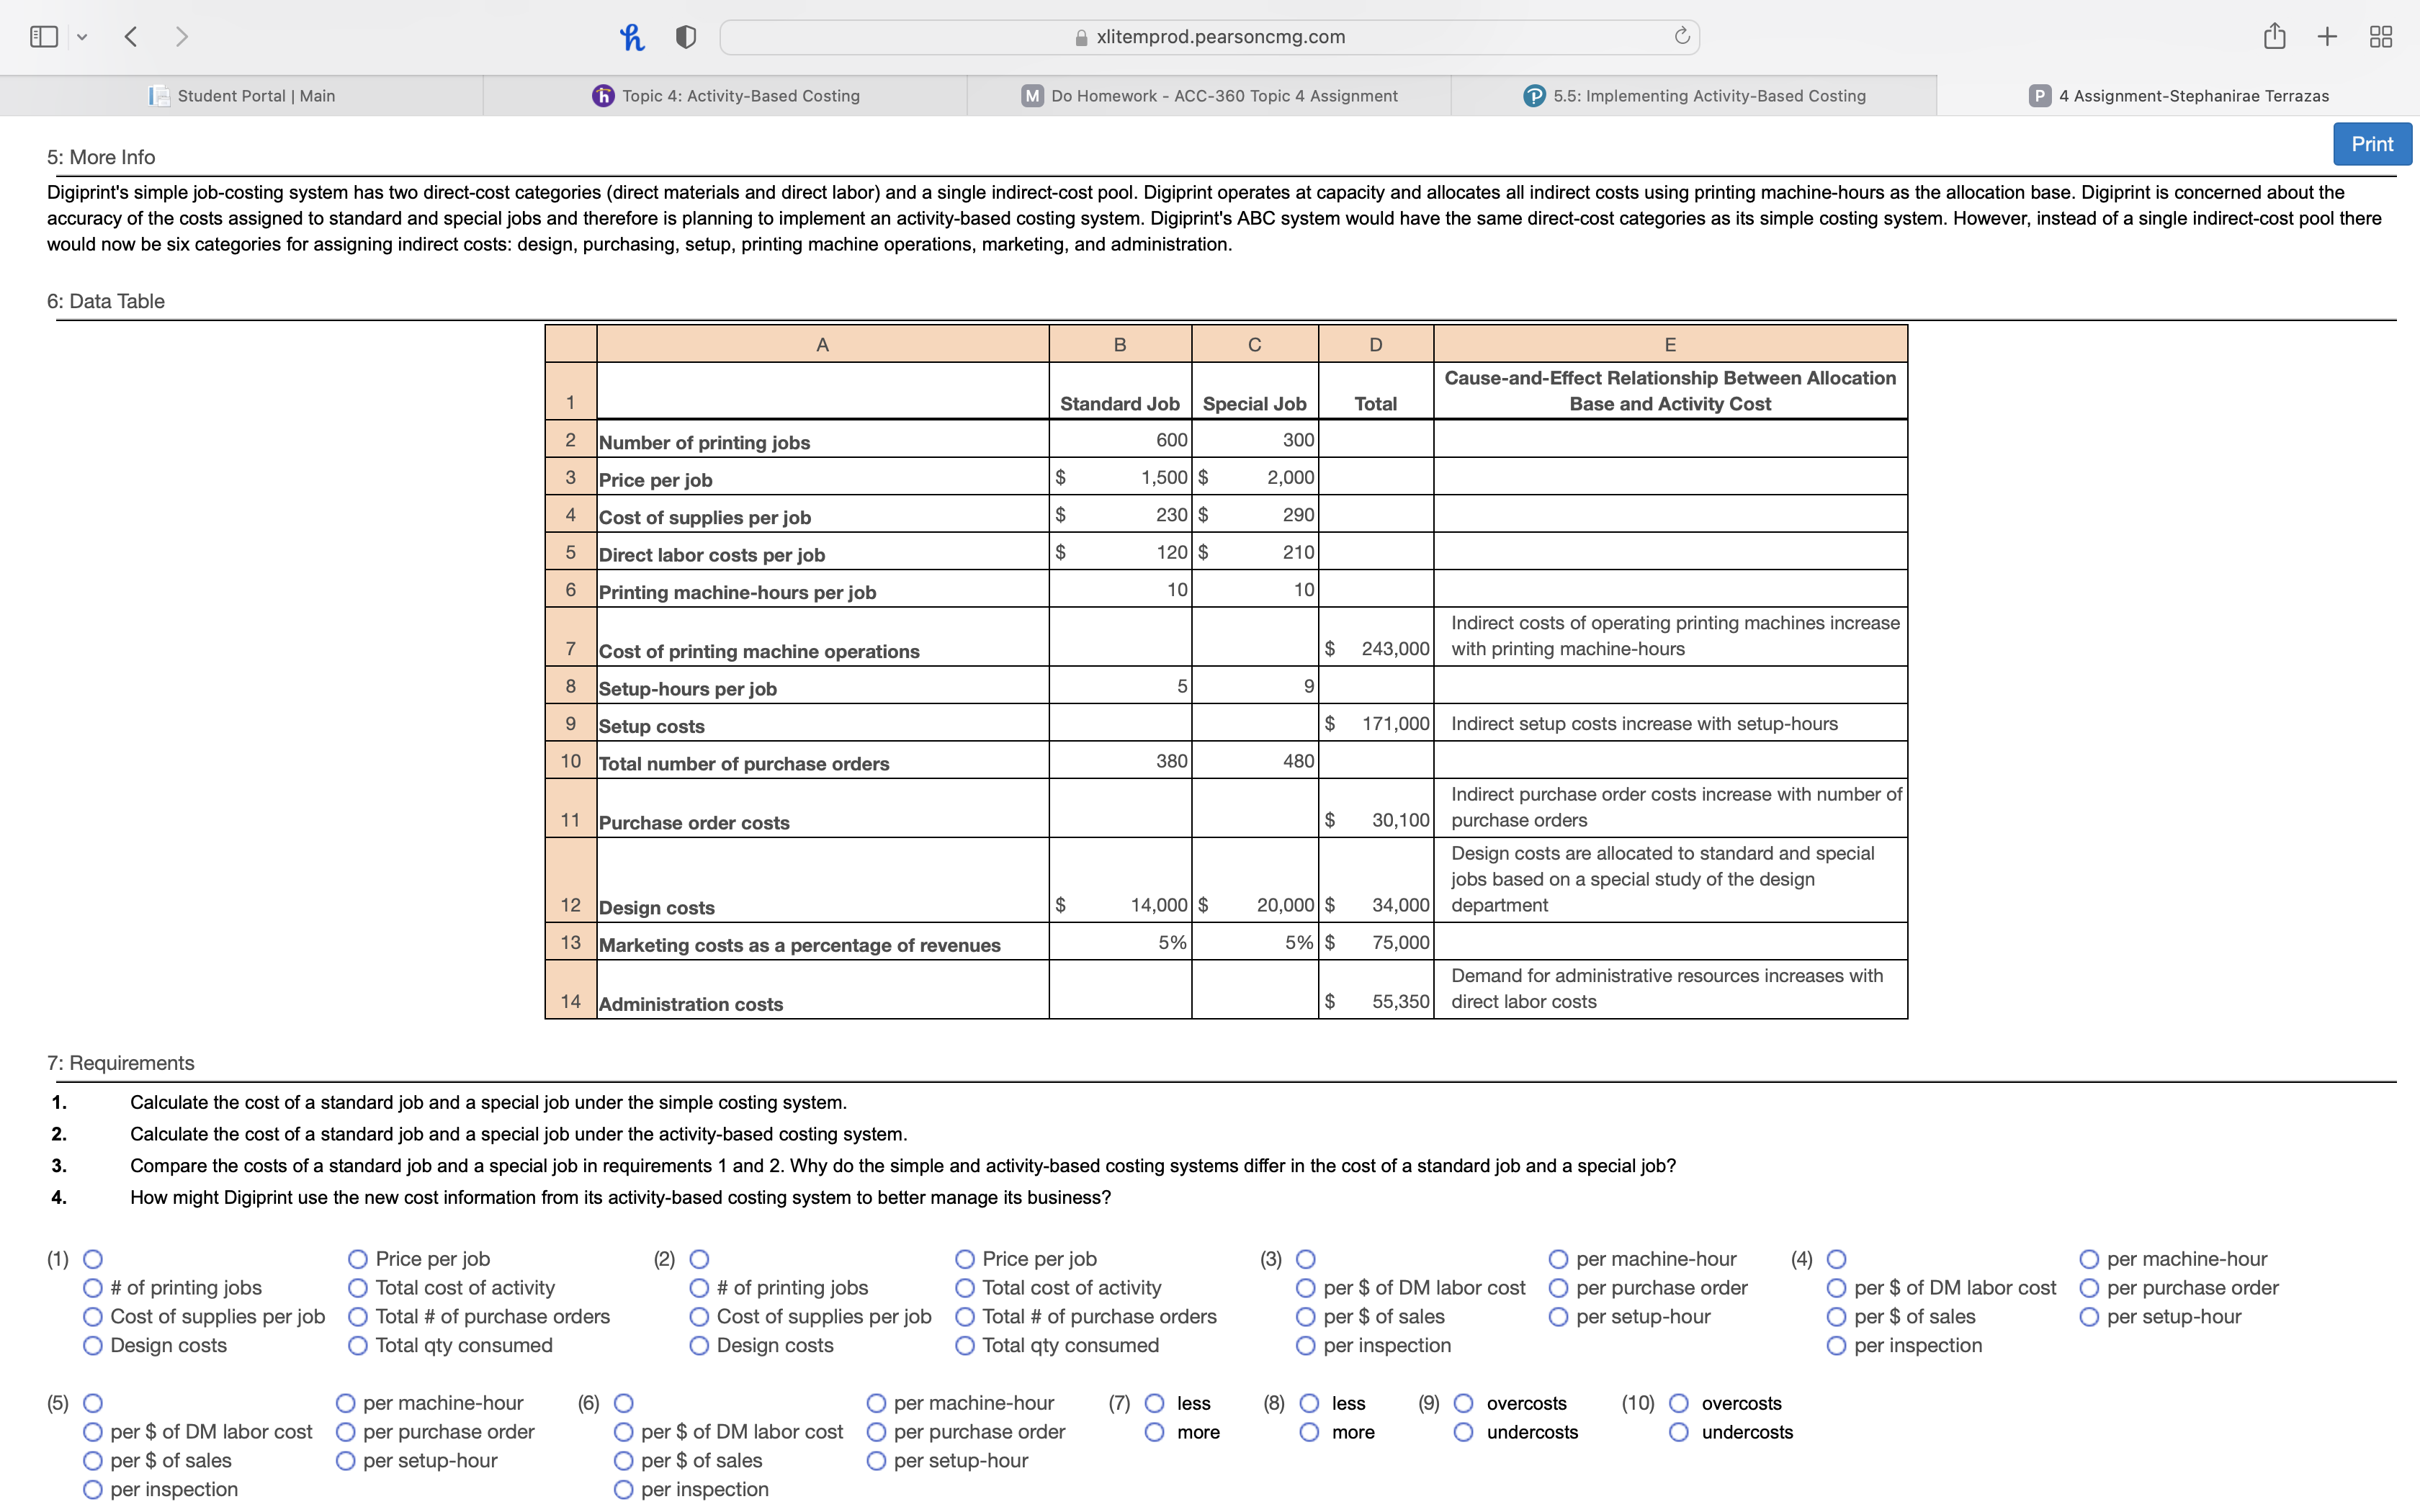Select 'per setup-hour' for question (3)
2420x1512 pixels.
pos(1558,1317)
